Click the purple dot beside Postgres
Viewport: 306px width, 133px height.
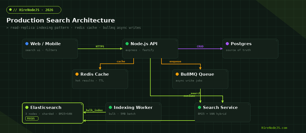pos(227,44)
